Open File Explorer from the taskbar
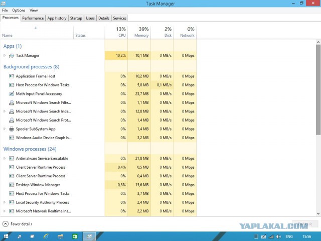Image resolution: width=321 pixels, height=241 pixels. pyautogui.click(x=60, y=236)
